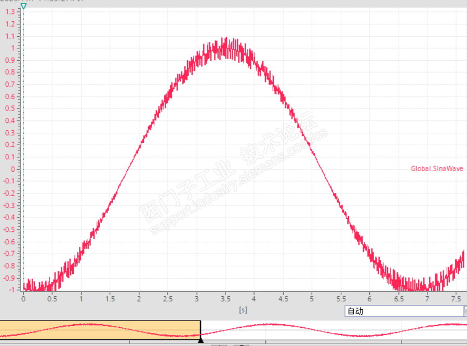
Task: Click the black overview range end marker
Action: click(x=201, y=340)
